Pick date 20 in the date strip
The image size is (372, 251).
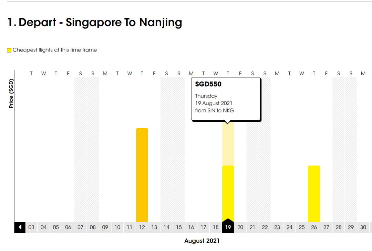click(240, 227)
